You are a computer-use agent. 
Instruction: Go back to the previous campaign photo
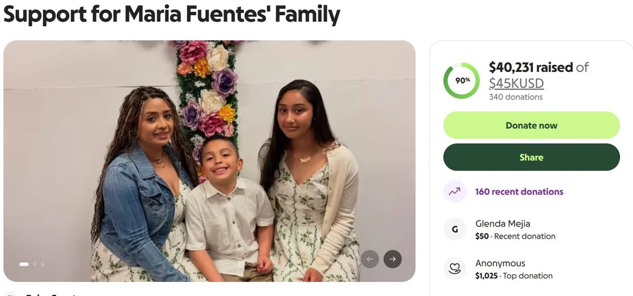[x=369, y=259]
